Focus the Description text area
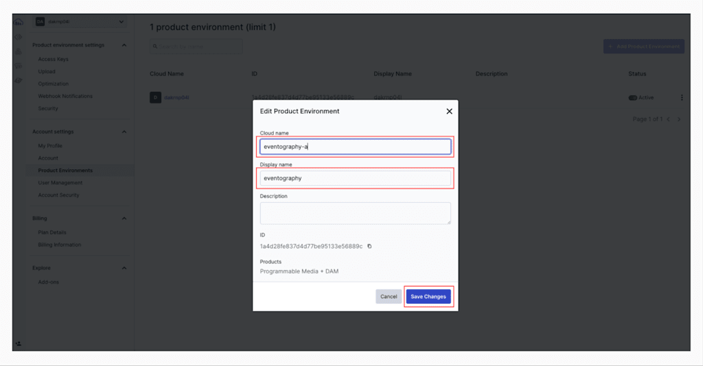 tap(355, 213)
